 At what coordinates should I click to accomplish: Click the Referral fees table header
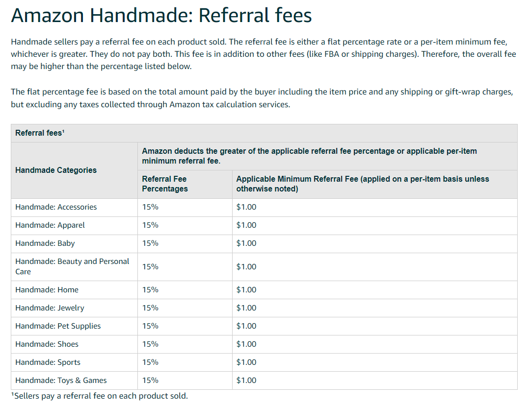click(264, 133)
